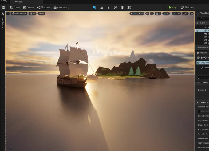Click the 'Replicate Physics' property label

coord(203,148)
